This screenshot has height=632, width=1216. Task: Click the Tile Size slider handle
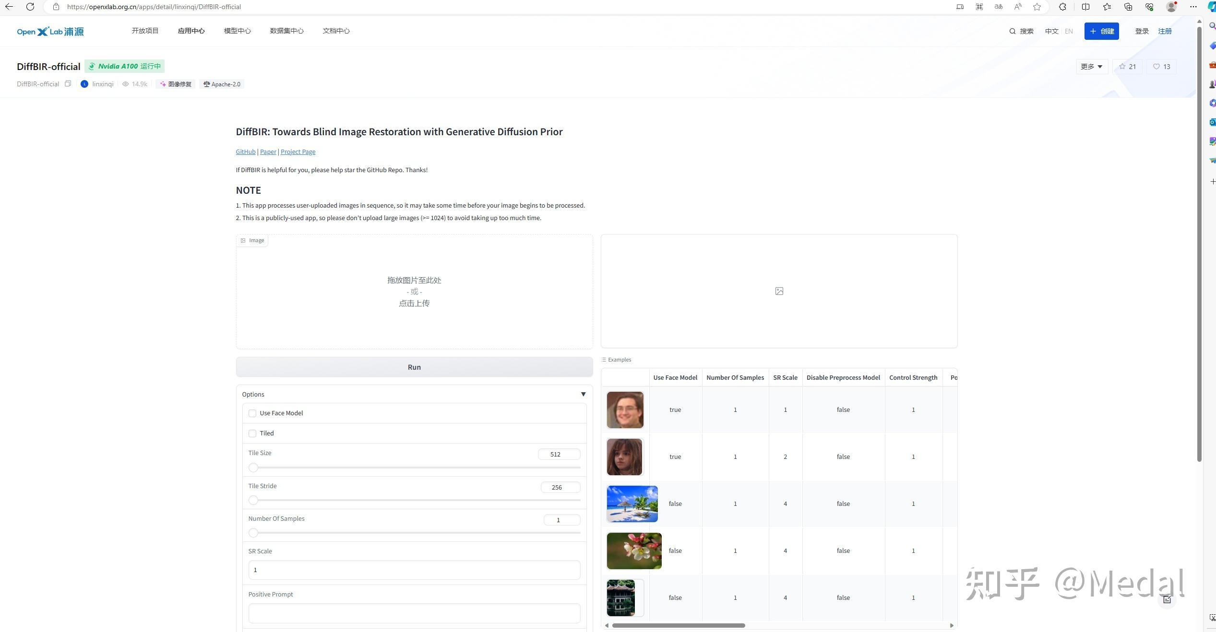click(253, 468)
